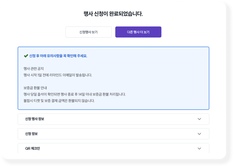Select the 리마인드 이메일이 발송됩니다 line
Image resolution: width=234 pixels, height=167 pixels.
[x=58, y=75]
